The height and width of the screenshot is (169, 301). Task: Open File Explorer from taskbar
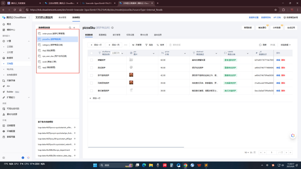[151, 165]
